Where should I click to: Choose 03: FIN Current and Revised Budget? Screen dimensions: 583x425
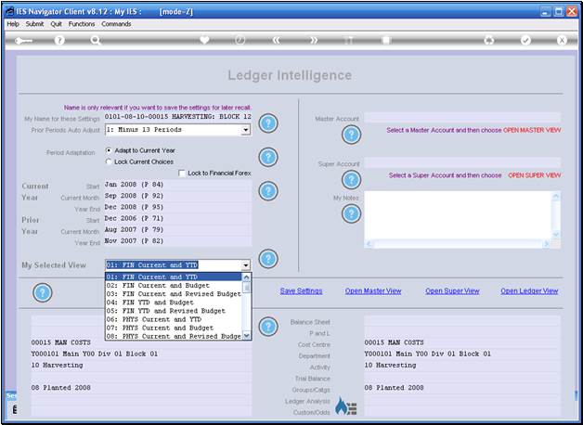[174, 294]
